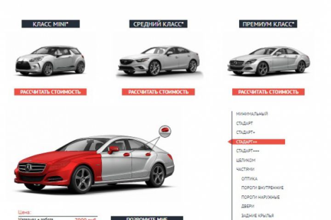
Task: Calculate cost for the Mini class
Action: tap(51, 92)
